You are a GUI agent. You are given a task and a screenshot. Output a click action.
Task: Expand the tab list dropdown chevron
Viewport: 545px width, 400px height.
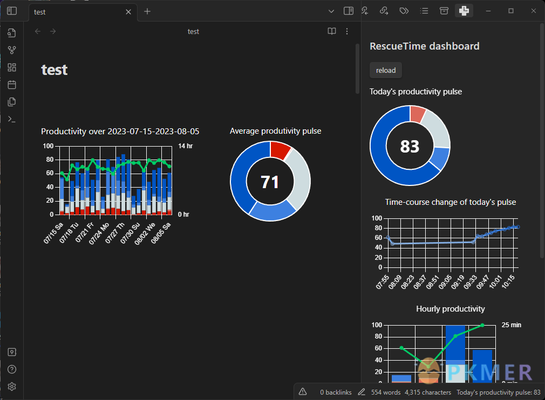point(331,11)
